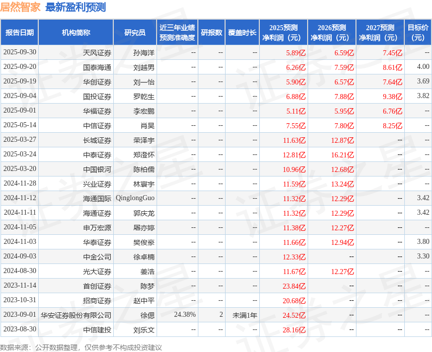This screenshot has width=432, height=352.
Task: Select the target price 3.30
Action: 423,256
